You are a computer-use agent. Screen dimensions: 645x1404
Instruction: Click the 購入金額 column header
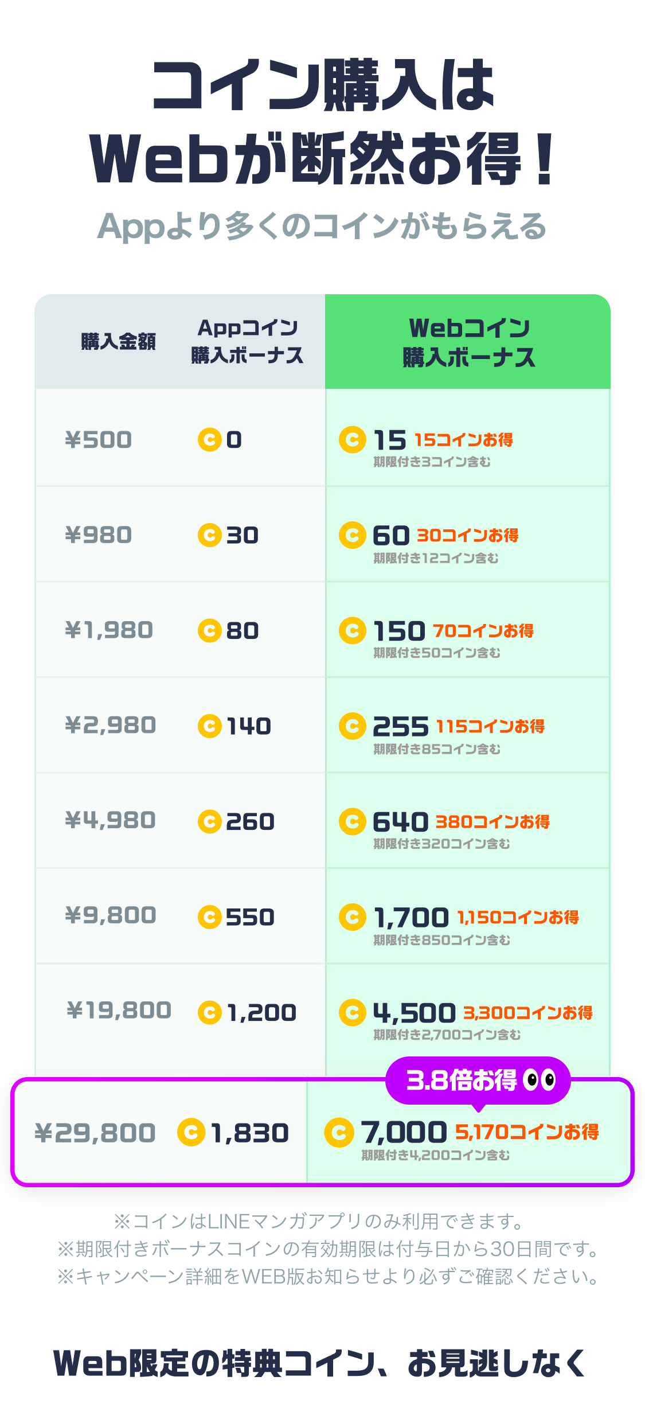[x=118, y=342]
